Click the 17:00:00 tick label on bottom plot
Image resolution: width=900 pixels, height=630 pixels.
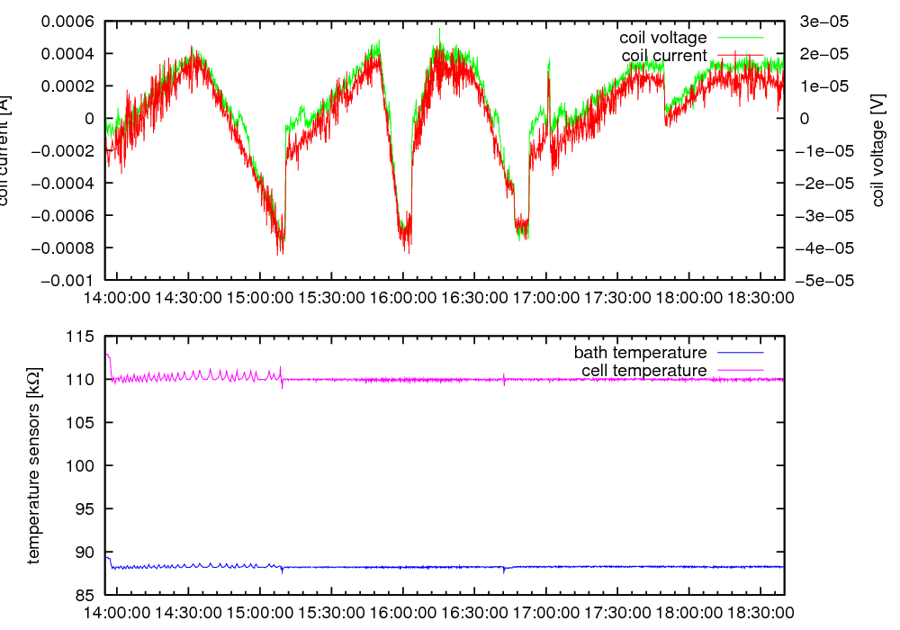click(545, 612)
